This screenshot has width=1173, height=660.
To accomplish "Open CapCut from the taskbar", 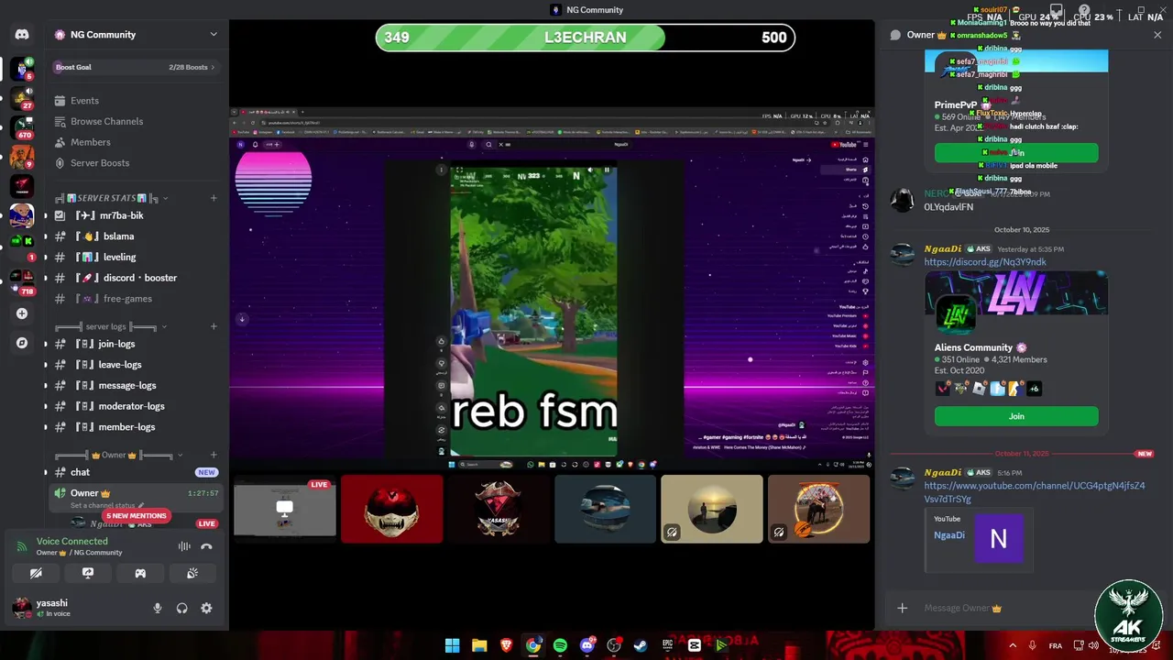I will 695,645.
